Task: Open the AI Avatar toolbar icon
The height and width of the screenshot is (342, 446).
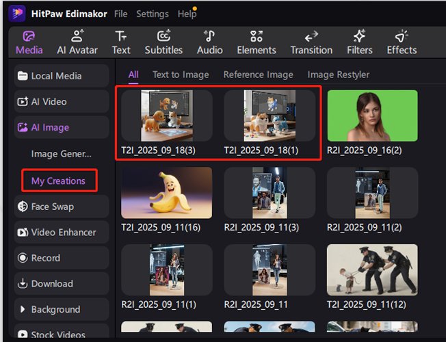Action: click(x=78, y=36)
